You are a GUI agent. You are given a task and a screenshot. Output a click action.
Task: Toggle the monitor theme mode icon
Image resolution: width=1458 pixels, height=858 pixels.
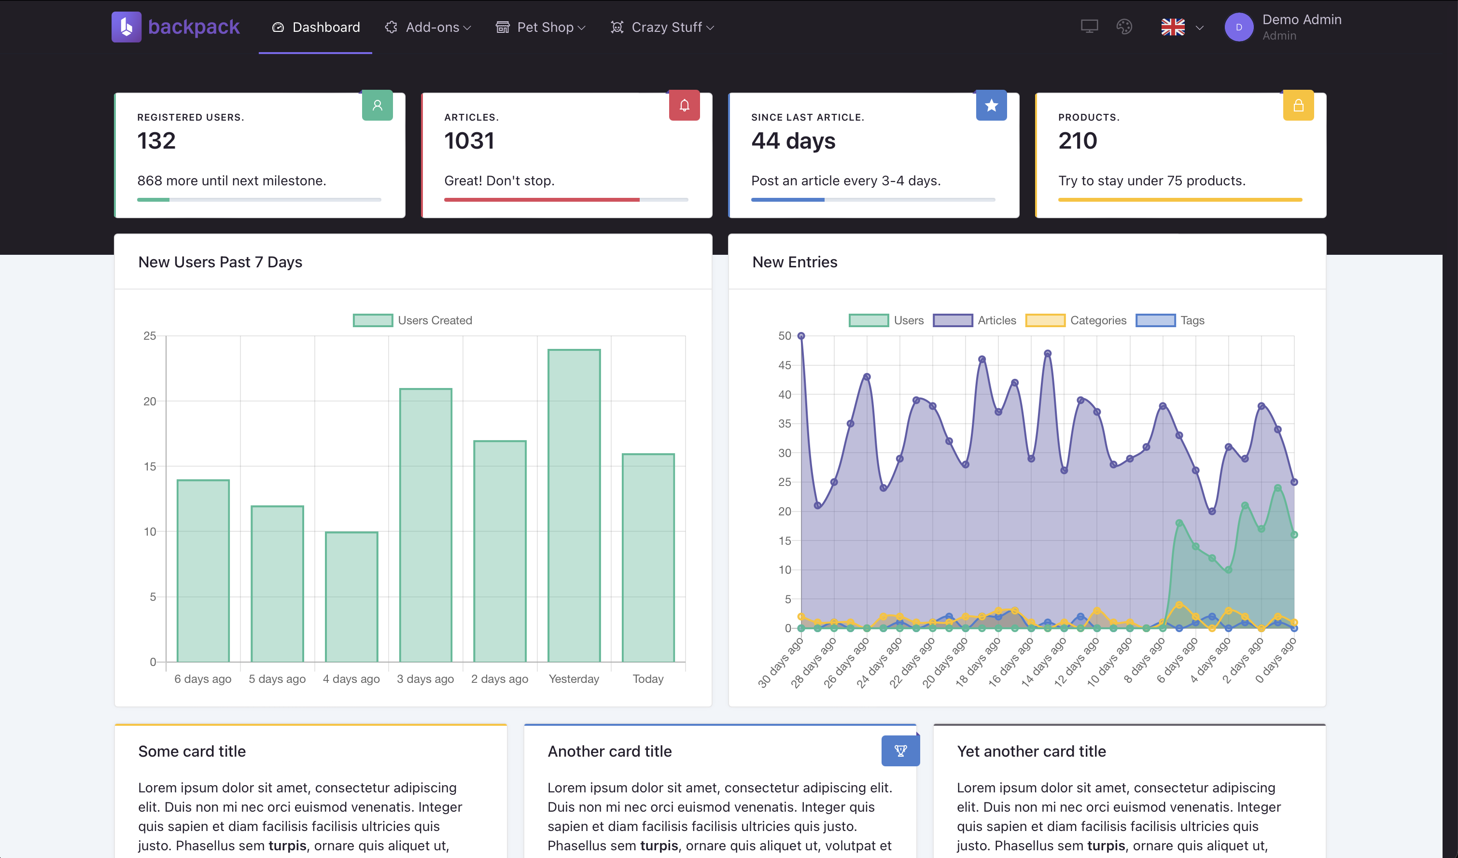pos(1090,27)
